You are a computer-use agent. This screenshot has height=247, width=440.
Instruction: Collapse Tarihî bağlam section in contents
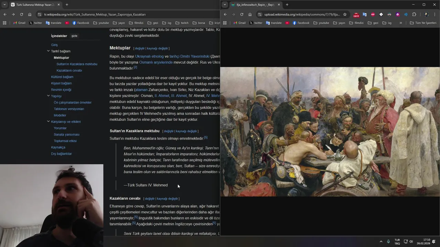48,51
